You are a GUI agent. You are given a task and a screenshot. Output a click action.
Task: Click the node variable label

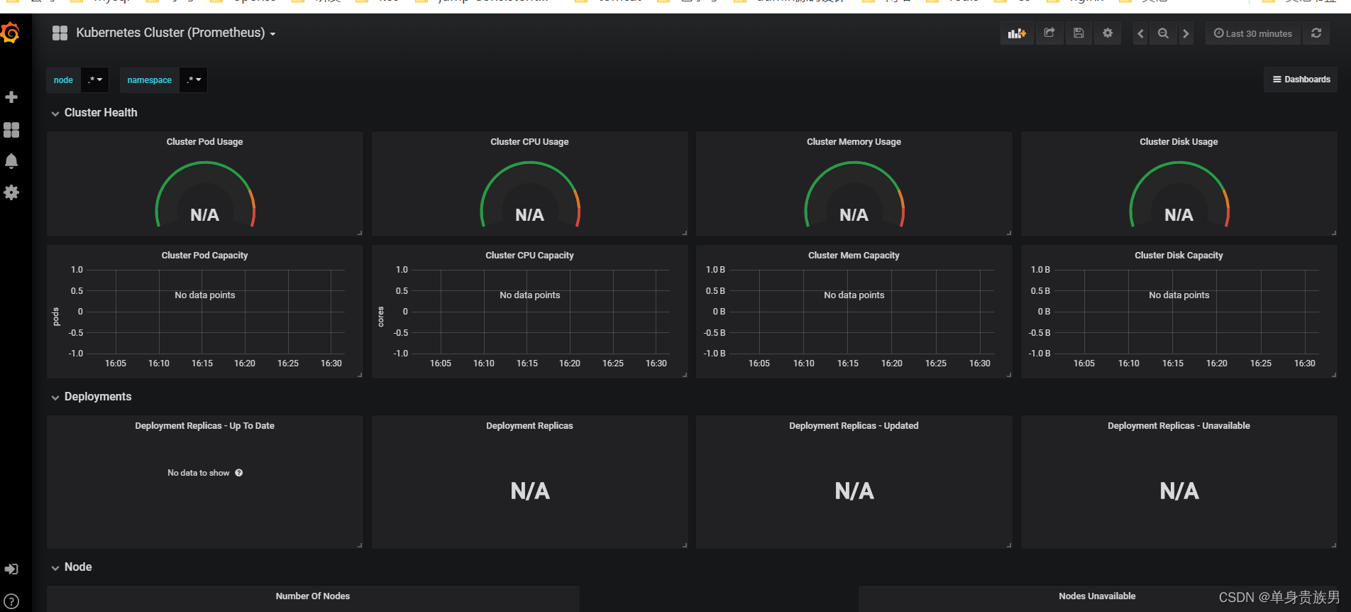[x=63, y=80]
